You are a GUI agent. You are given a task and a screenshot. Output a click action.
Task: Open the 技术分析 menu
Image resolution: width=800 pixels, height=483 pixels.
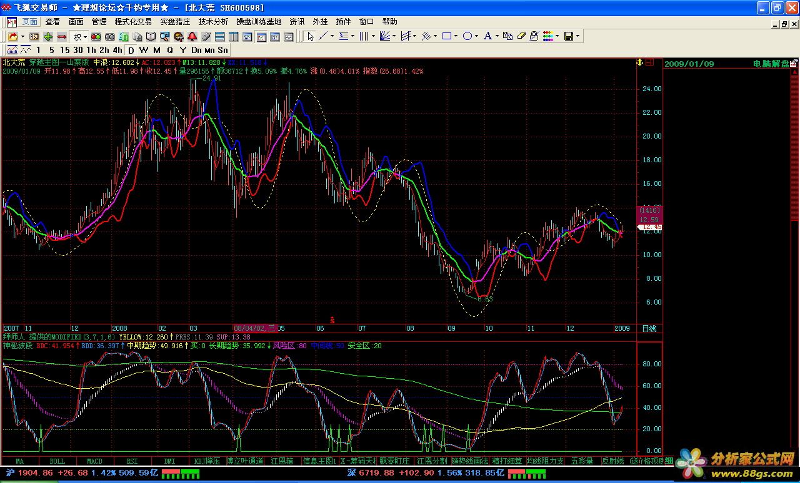coord(214,22)
